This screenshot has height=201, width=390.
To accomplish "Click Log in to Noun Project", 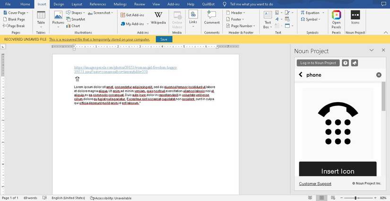I will coord(318,63).
